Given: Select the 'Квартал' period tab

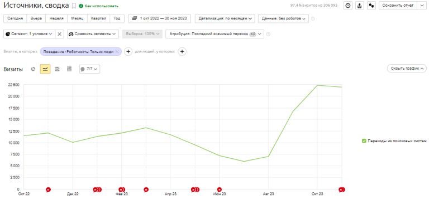Looking at the screenshot, I should point(98,18).
